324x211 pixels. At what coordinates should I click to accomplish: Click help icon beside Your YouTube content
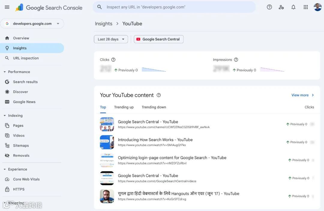tap(158, 95)
